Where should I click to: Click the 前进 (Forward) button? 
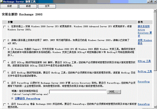coord(28,6)
